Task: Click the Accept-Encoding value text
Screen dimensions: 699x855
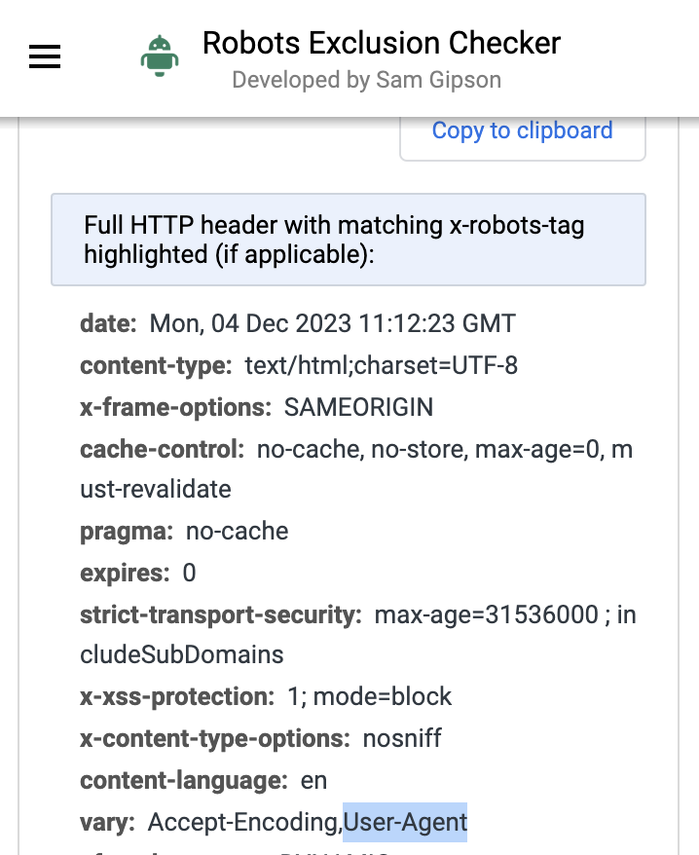Action: 244,822
